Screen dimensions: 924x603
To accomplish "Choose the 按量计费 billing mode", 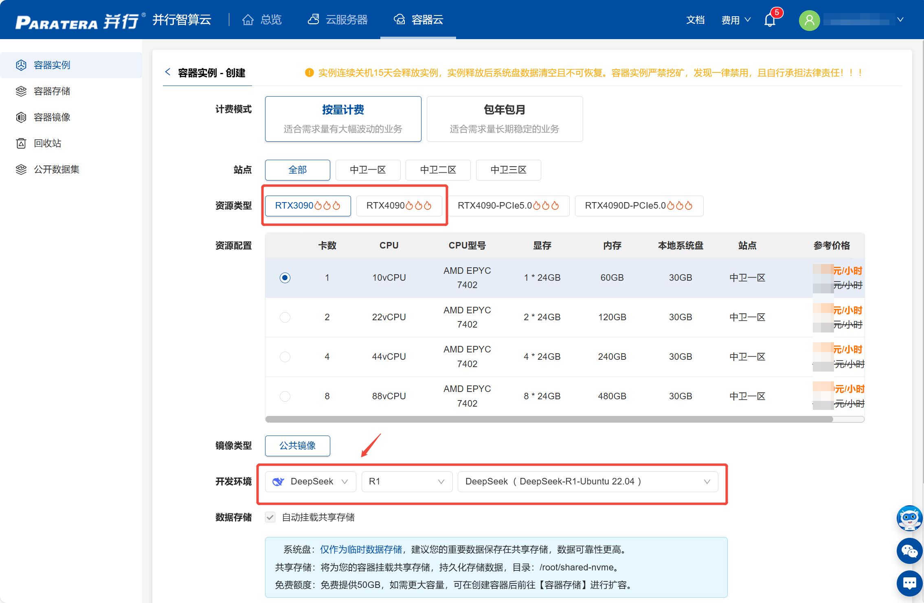I will tap(343, 119).
